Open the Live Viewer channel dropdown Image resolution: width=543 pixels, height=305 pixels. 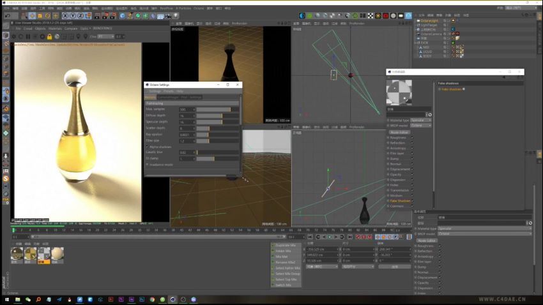105,36
